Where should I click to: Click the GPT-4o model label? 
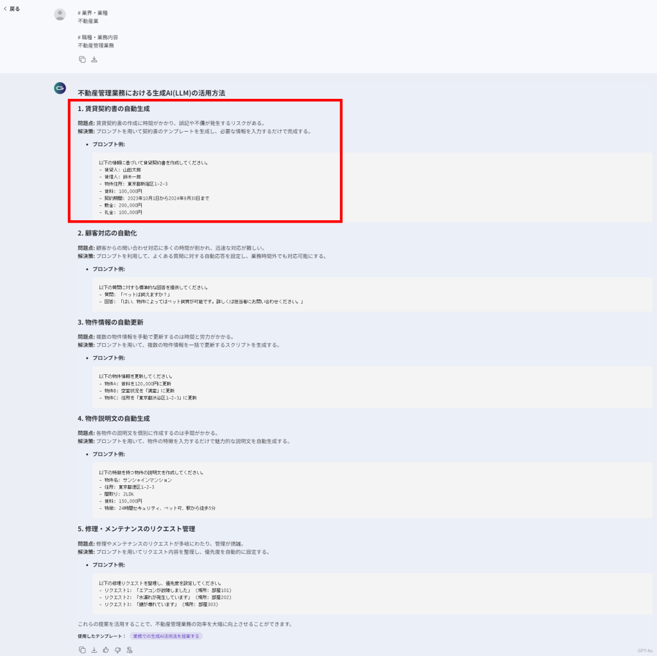click(645, 650)
